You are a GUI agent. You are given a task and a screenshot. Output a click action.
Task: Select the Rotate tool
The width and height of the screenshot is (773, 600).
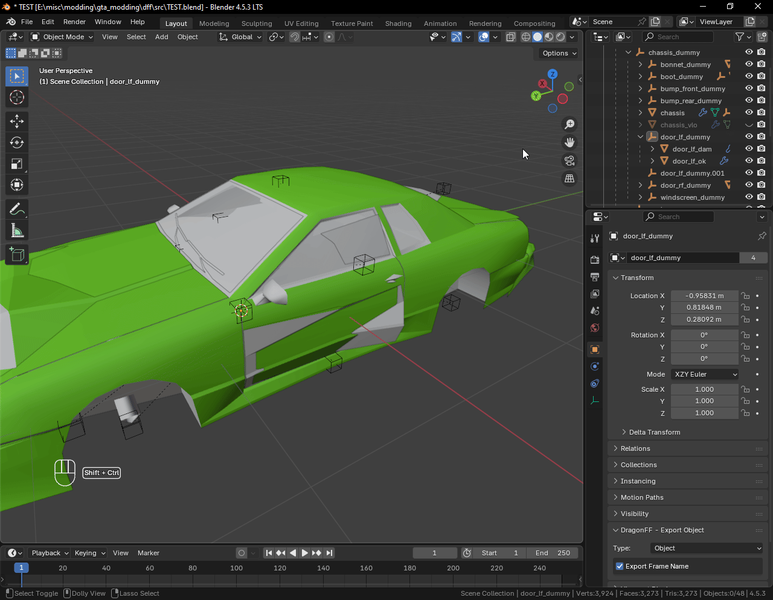pos(17,142)
